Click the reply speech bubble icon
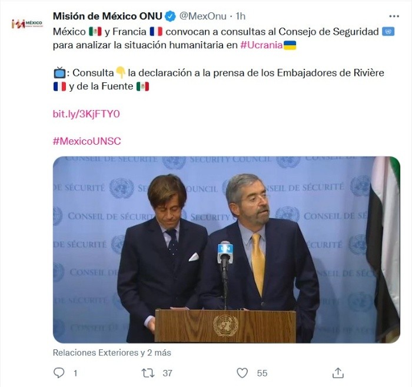Viewport: 412px width, 387px height. 59,372
